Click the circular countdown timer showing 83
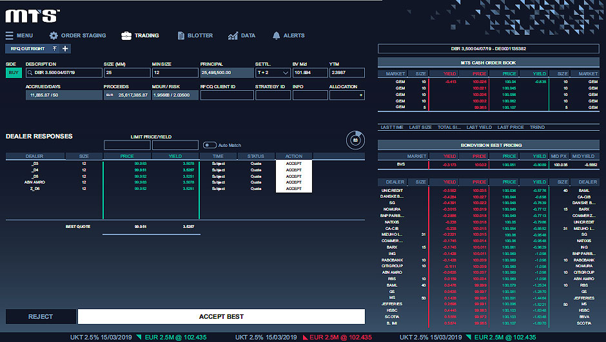 click(355, 140)
